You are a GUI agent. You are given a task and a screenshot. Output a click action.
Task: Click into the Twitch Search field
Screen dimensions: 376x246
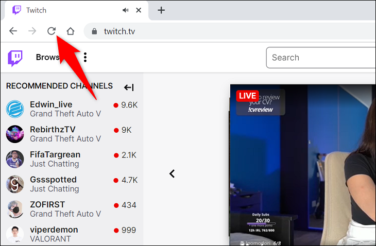tap(321, 58)
